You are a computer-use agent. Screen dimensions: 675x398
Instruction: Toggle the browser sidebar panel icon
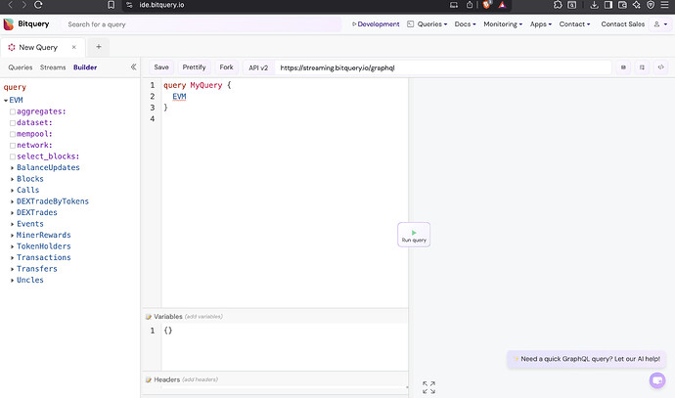click(608, 5)
